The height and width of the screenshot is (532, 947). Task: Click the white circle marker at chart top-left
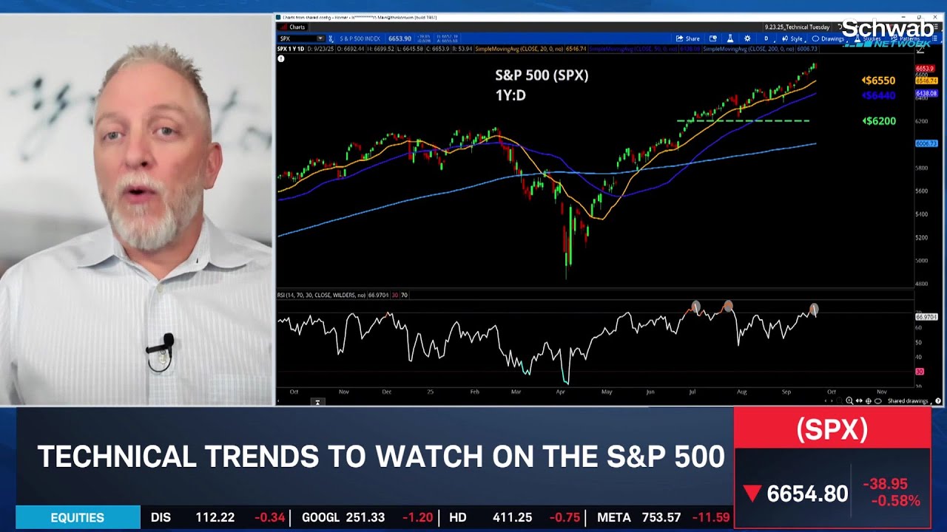pyautogui.click(x=281, y=58)
